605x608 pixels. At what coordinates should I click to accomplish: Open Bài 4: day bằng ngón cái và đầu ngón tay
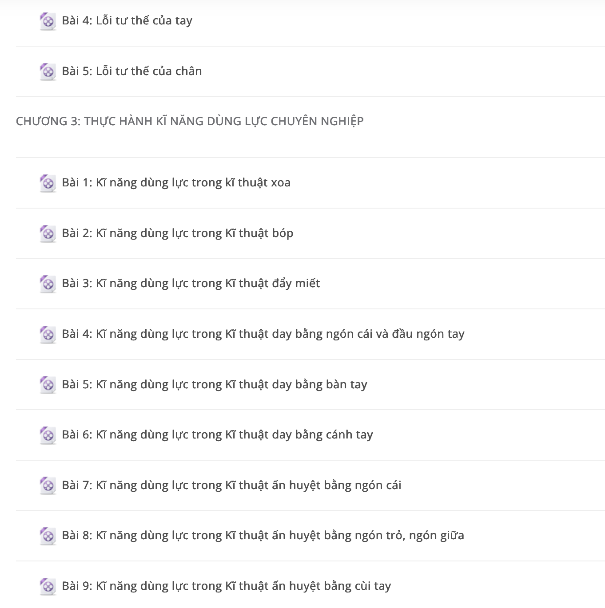[x=263, y=334]
